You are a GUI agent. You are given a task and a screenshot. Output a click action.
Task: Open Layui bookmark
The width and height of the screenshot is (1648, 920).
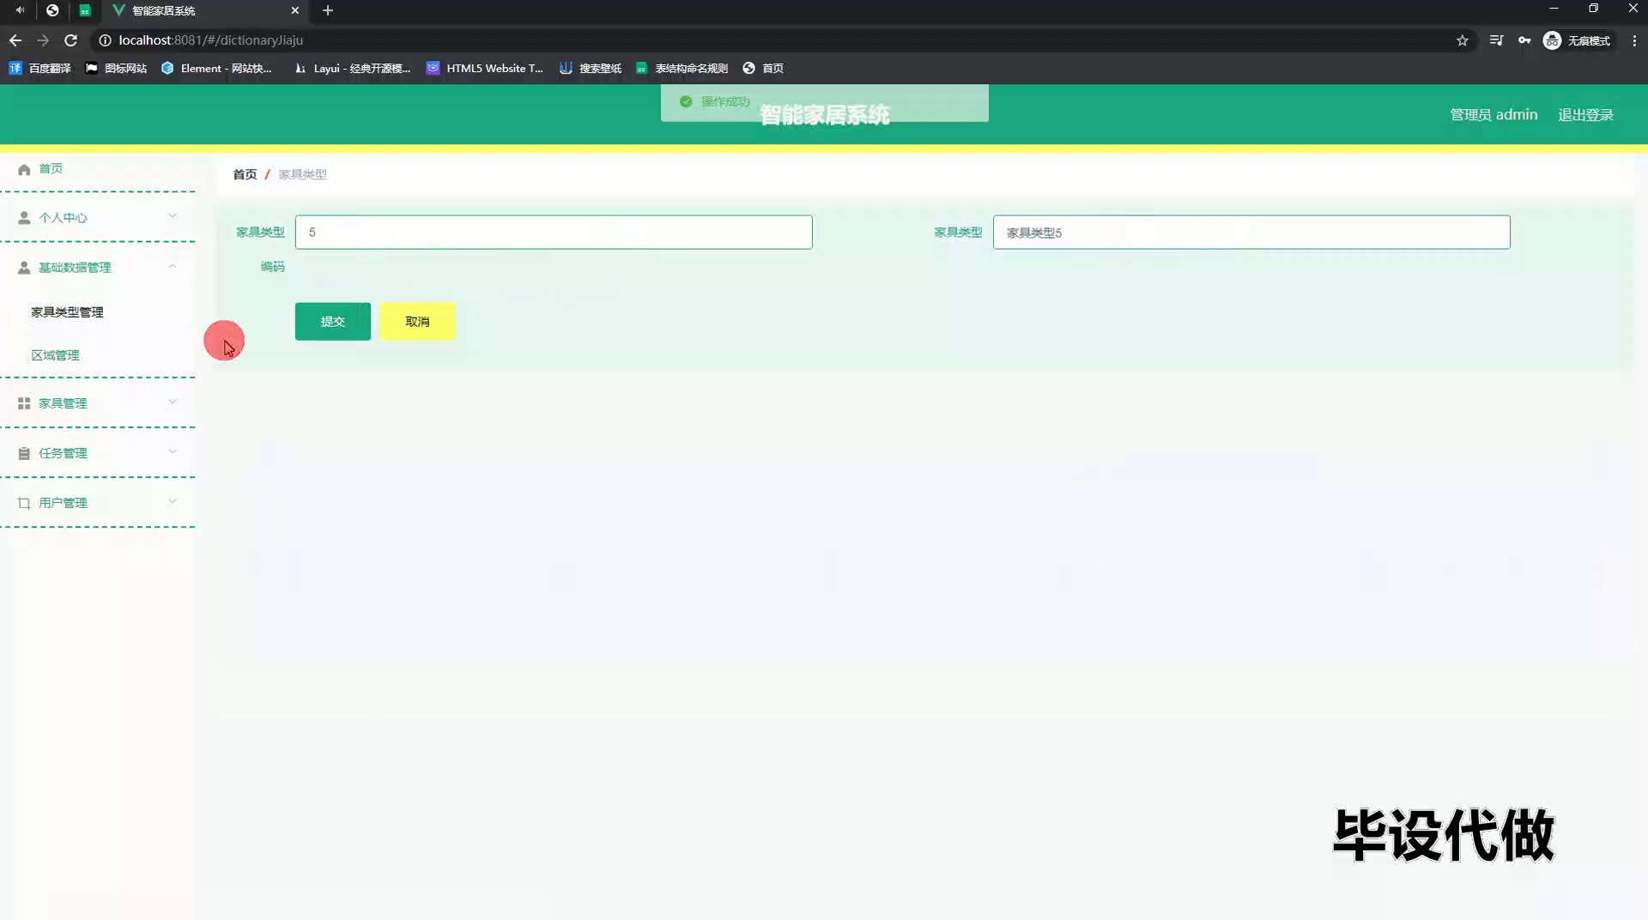[x=352, y=68]
